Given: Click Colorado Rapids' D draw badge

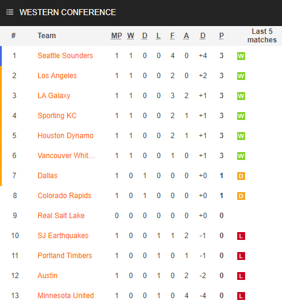Looking at the screenshot, I should pos(241,196).
